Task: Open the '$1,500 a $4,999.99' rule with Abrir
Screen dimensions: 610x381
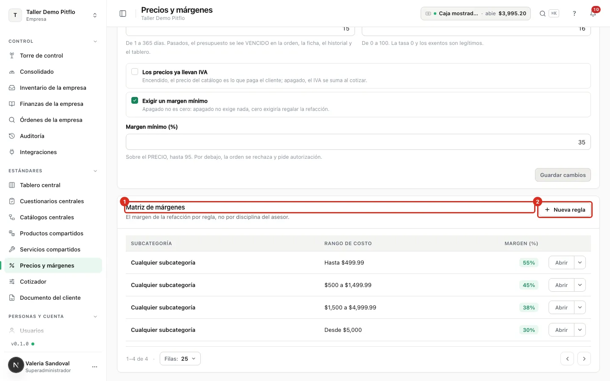Action: (561, 307)
